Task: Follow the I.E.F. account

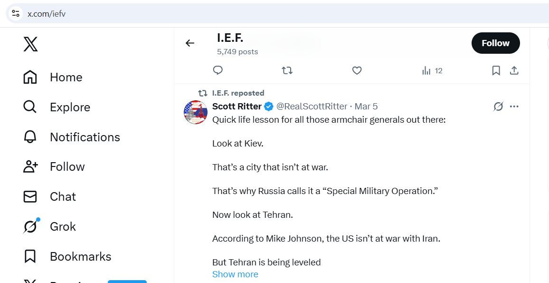Action: (495, 43)
